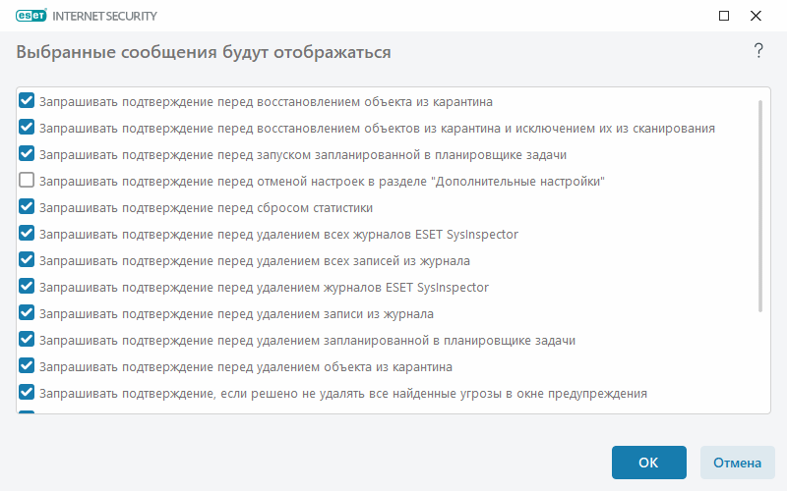Confirm settings with the OK button
This screenshot has height=491, width=787.
648,463
